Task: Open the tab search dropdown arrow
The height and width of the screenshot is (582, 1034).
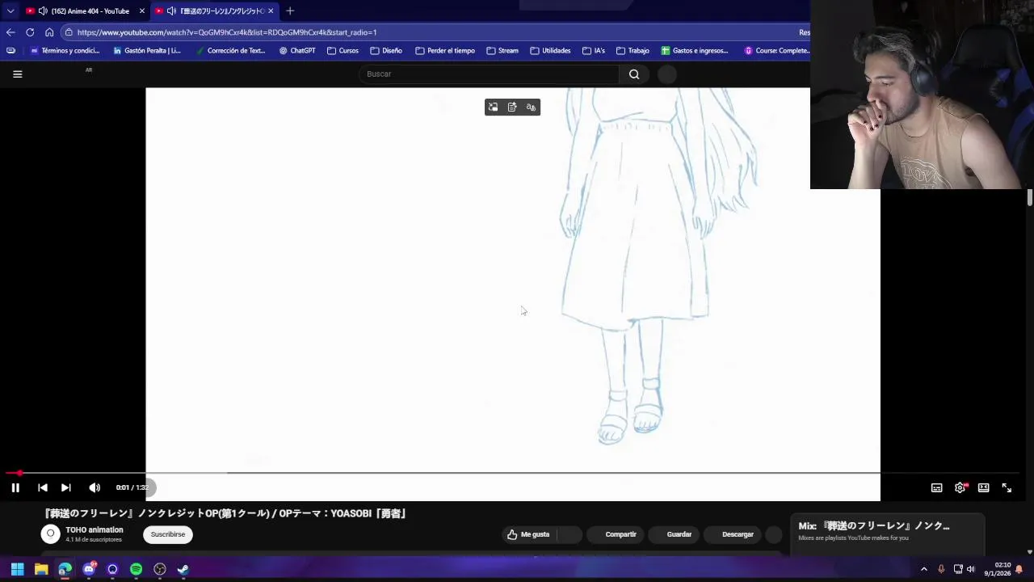Action: (10, 11)
